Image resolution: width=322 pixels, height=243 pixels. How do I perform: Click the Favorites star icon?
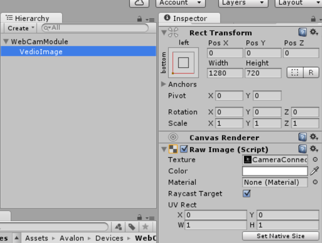coord(146,227)
